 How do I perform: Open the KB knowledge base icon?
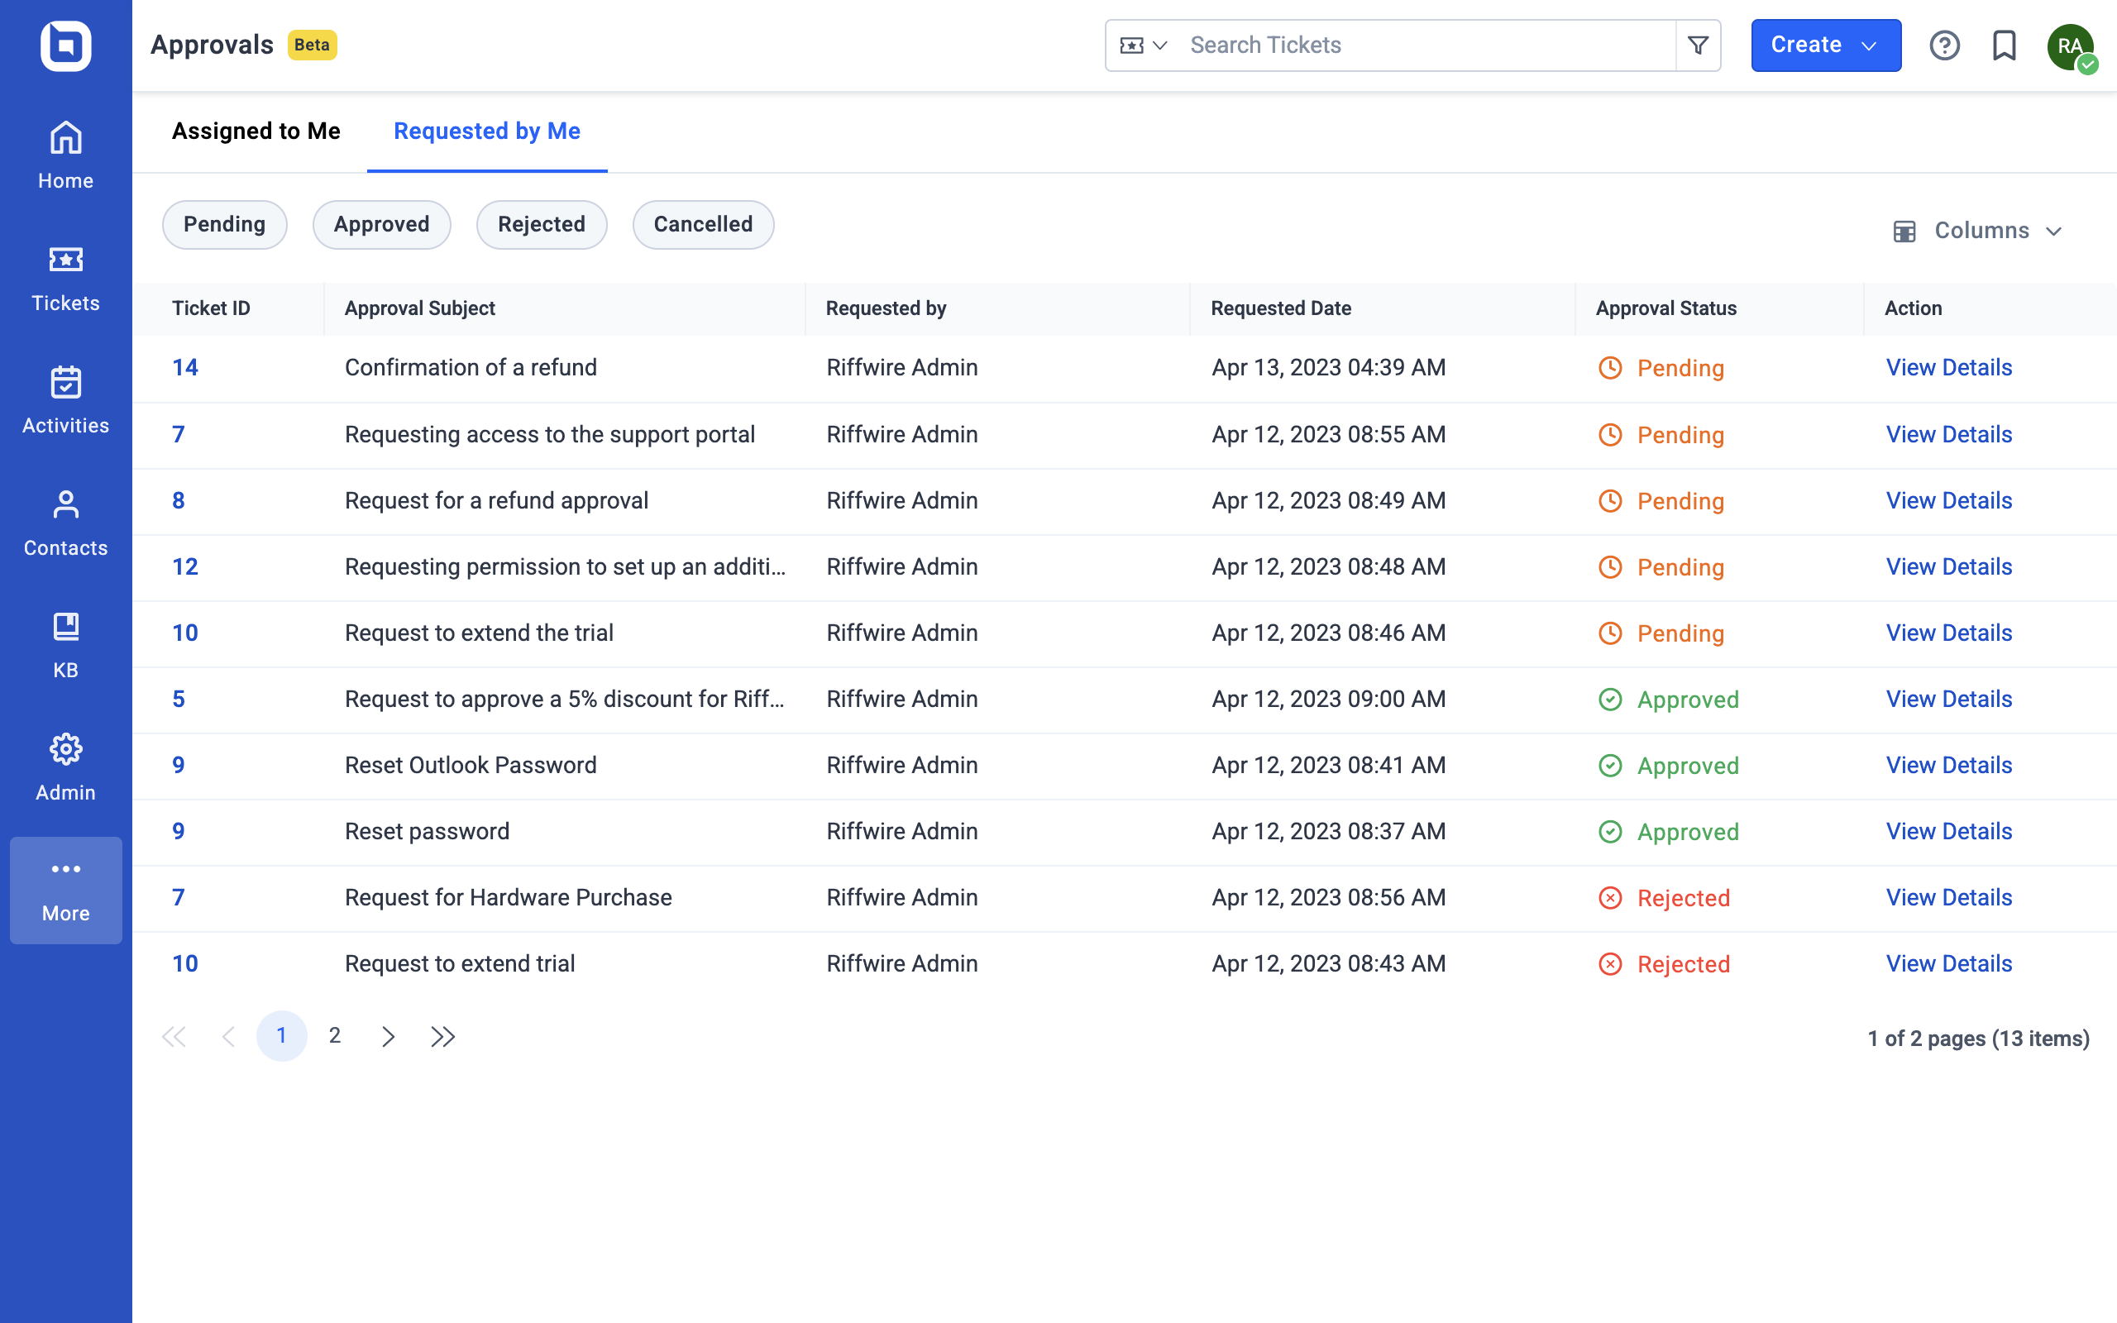coord(65,645)
